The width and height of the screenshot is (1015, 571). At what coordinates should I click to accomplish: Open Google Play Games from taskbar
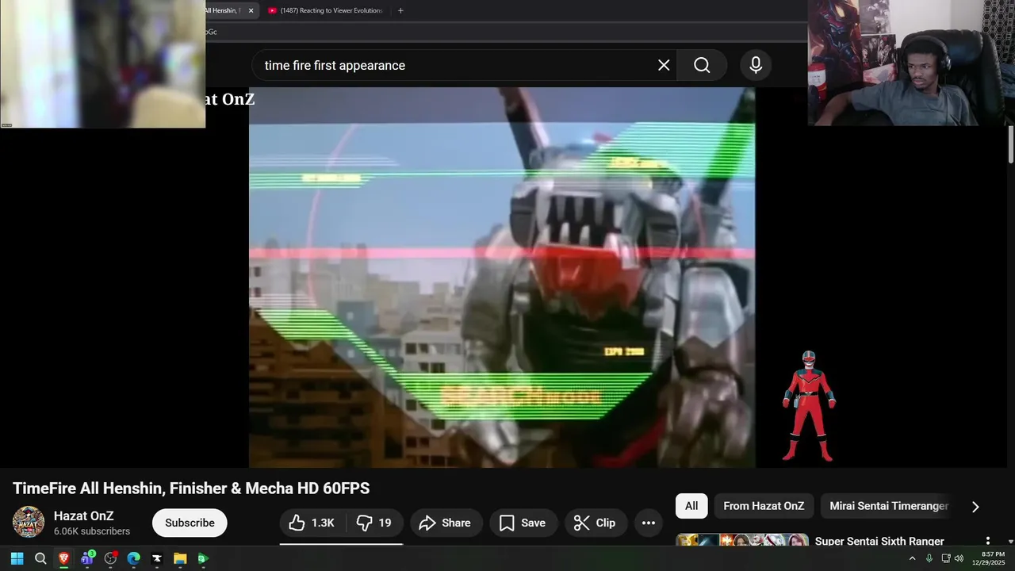pyautogui.click(x=203, y=558)
